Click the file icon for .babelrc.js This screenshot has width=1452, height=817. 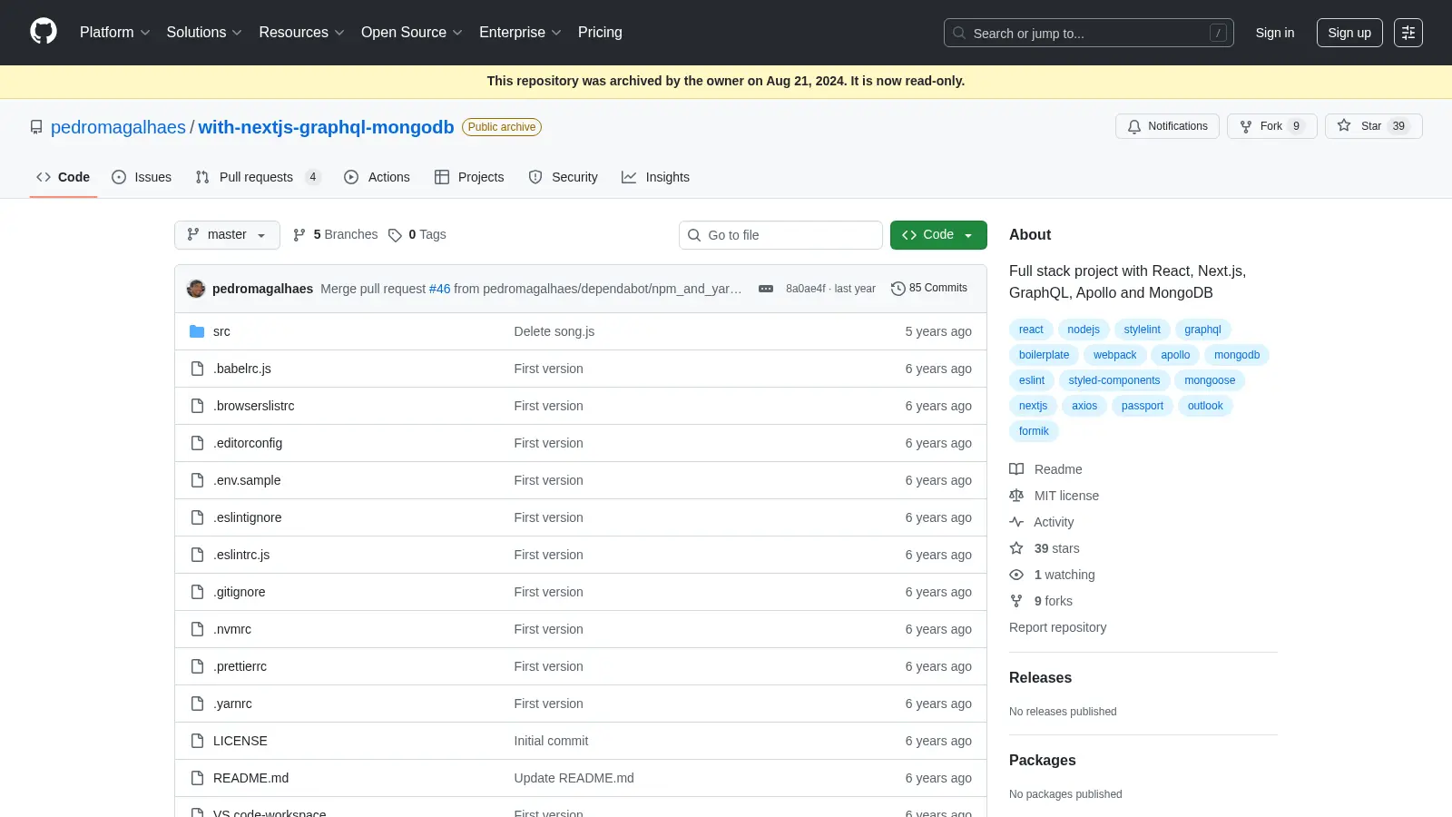point(197,369)
